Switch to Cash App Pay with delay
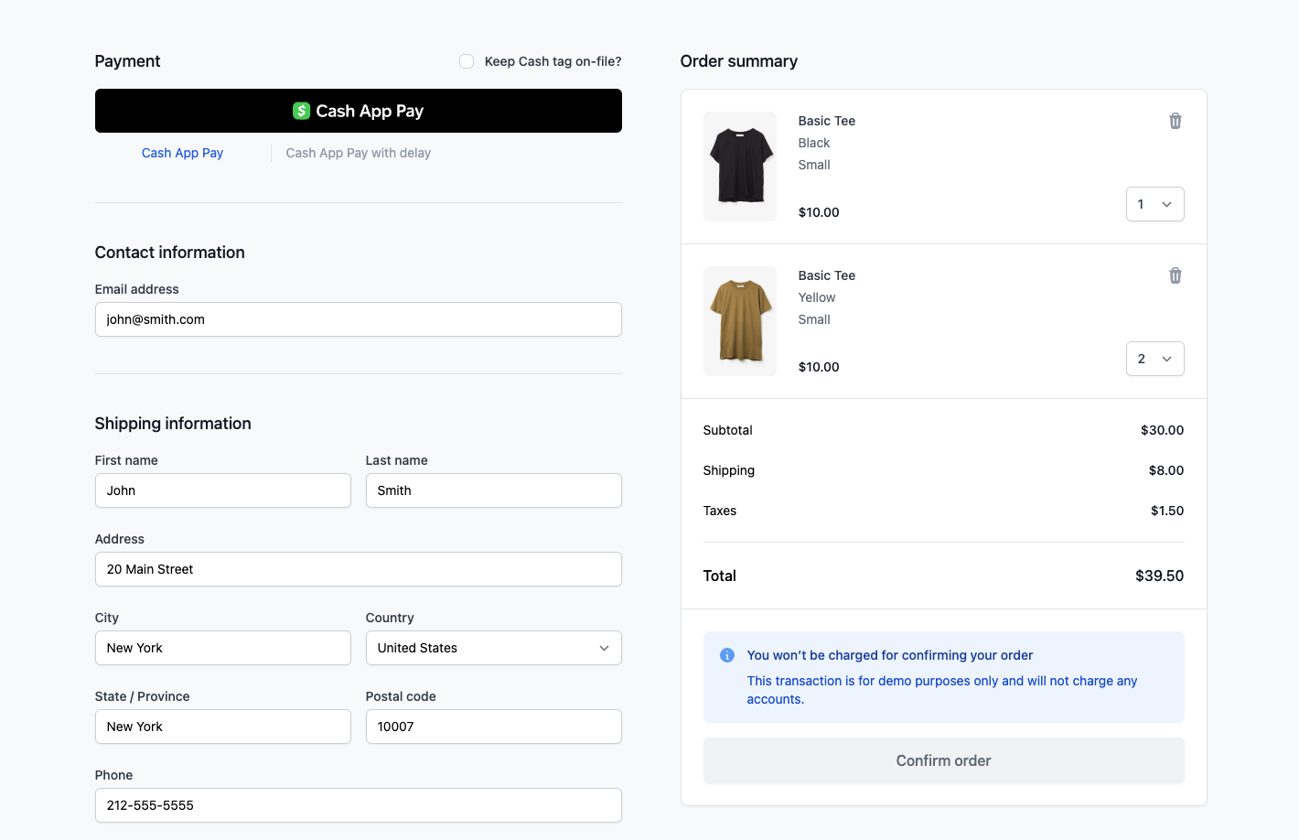The height and width of the screenshot is (840, 1299). coord(358,153)
